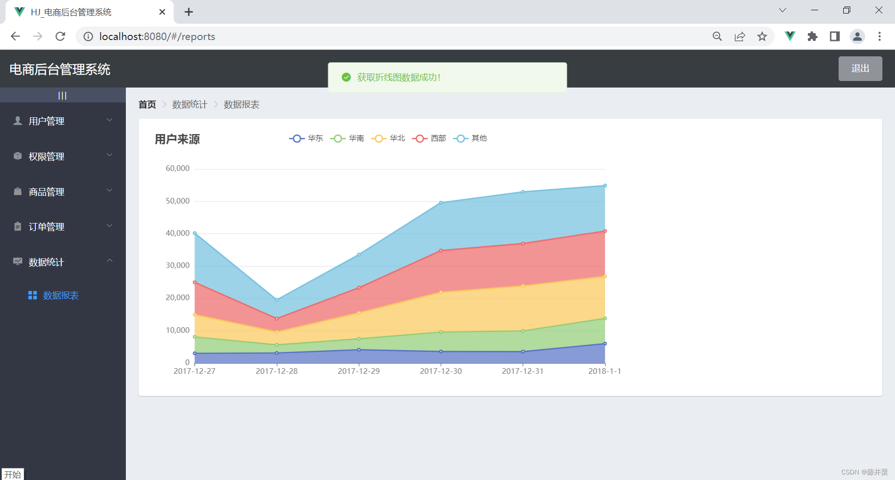Expand the 权限管理 menu

62,156
